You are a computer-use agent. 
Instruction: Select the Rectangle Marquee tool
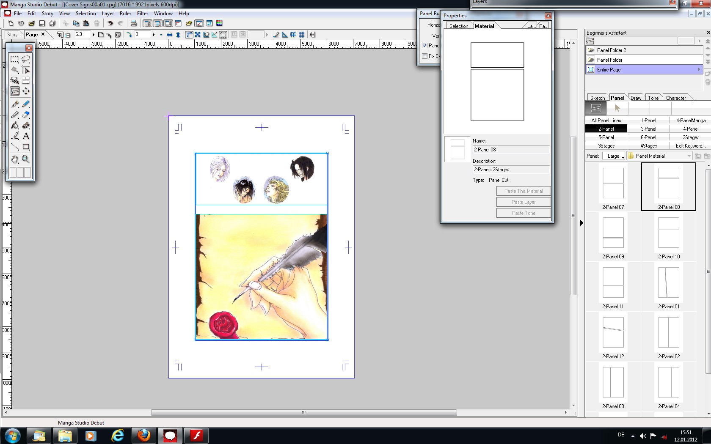pos(14,59)
